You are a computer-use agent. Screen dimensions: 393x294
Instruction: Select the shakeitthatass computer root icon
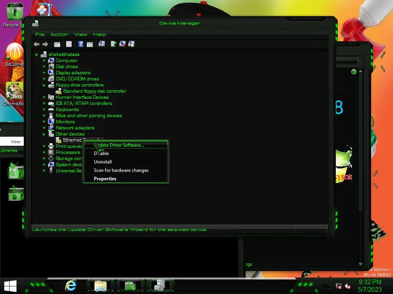coord(44,54)
